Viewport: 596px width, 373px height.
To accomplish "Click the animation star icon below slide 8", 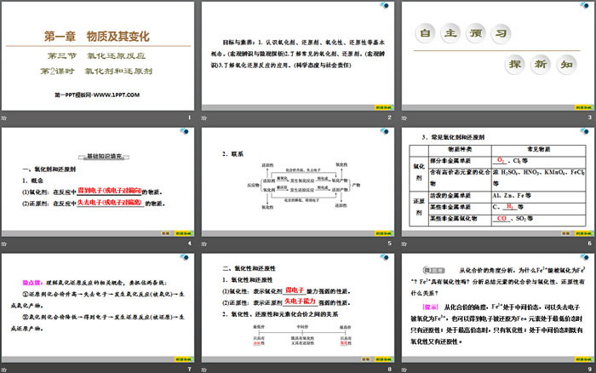I will pyautogui.click(x=204, y=370).
